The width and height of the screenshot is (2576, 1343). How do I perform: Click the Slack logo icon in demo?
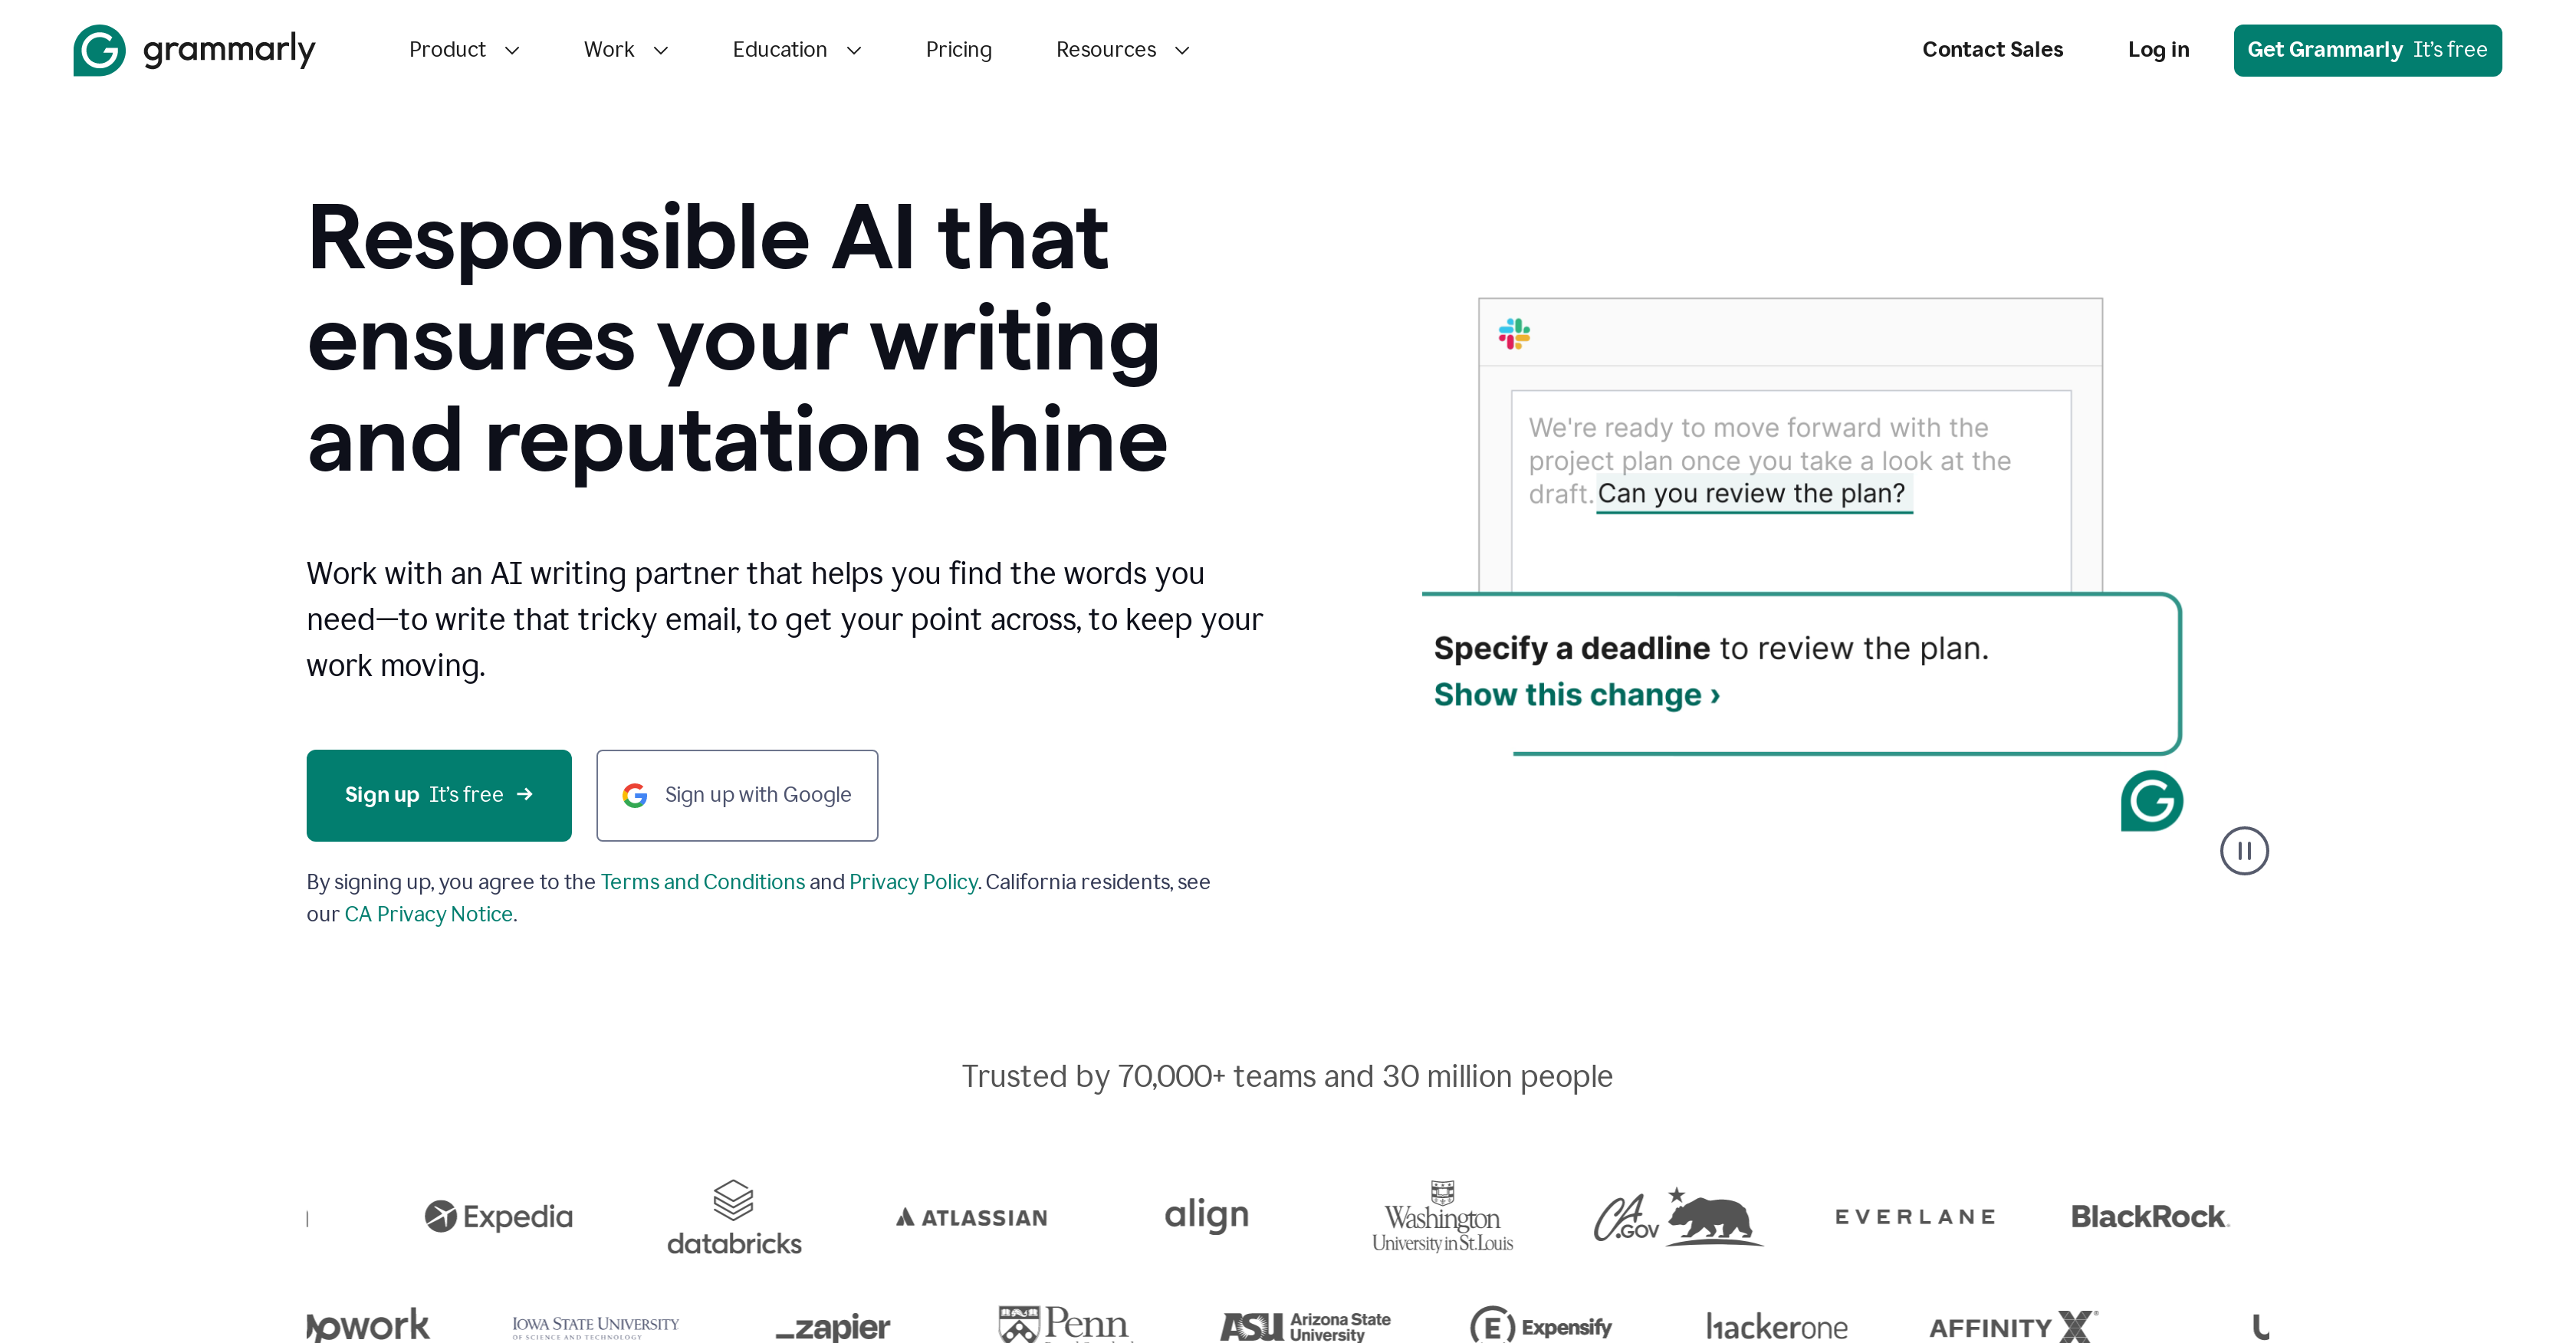click(x=1515, y=333)
